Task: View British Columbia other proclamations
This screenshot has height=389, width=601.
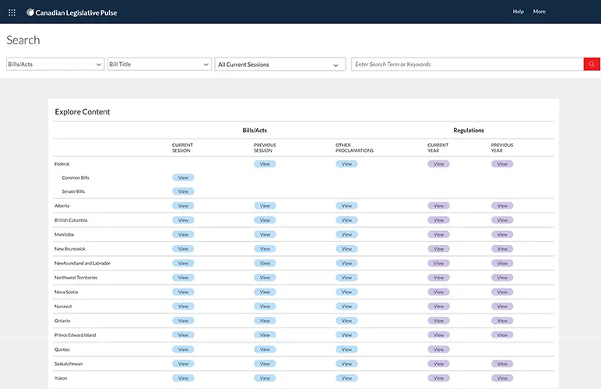Action: point(346,220)
